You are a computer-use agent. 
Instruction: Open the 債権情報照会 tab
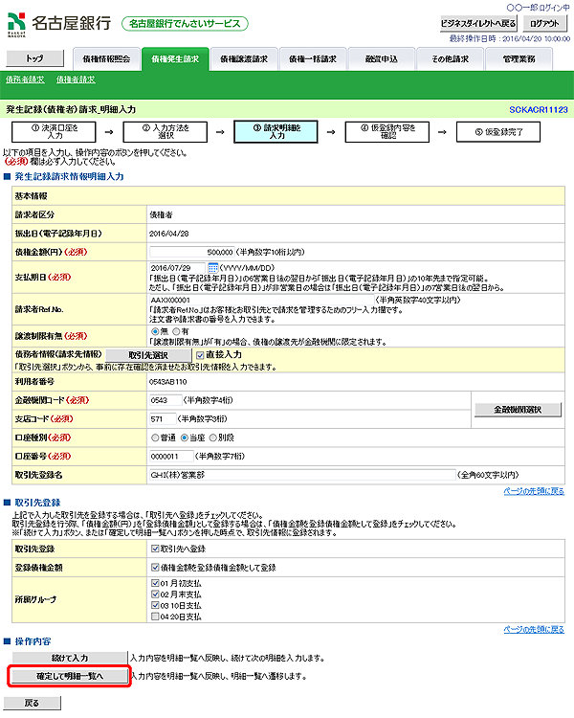(106, 59)
